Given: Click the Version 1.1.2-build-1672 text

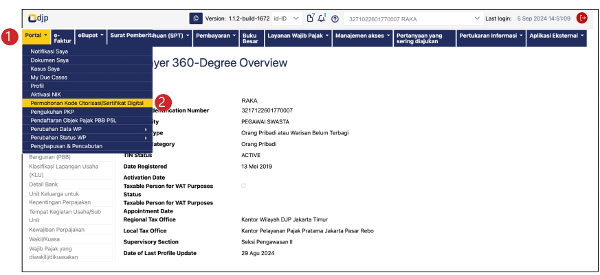Looking at the screenshot, I should point(237,19).
